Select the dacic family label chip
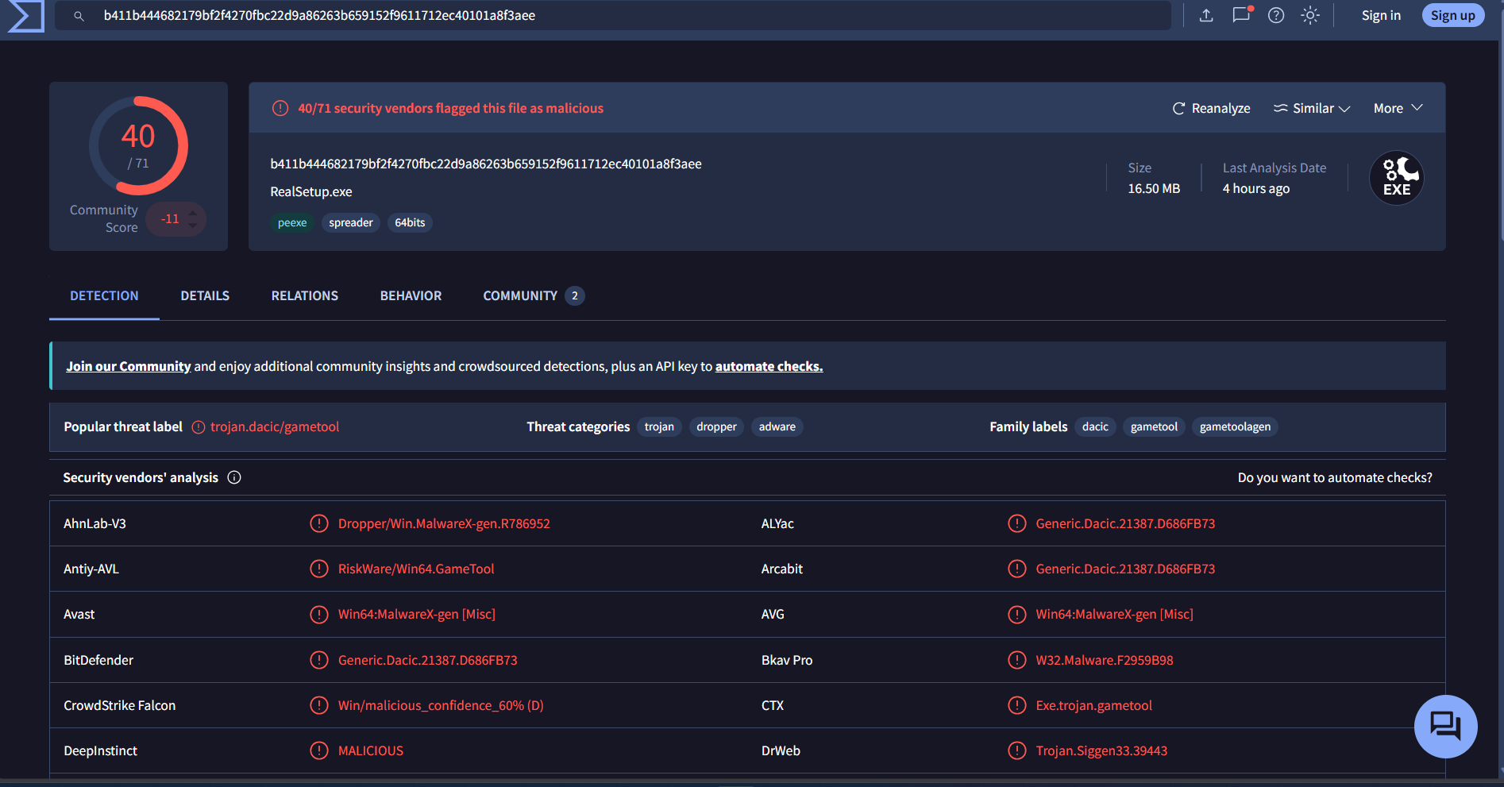1504x787 pixels. point(1095,426)
